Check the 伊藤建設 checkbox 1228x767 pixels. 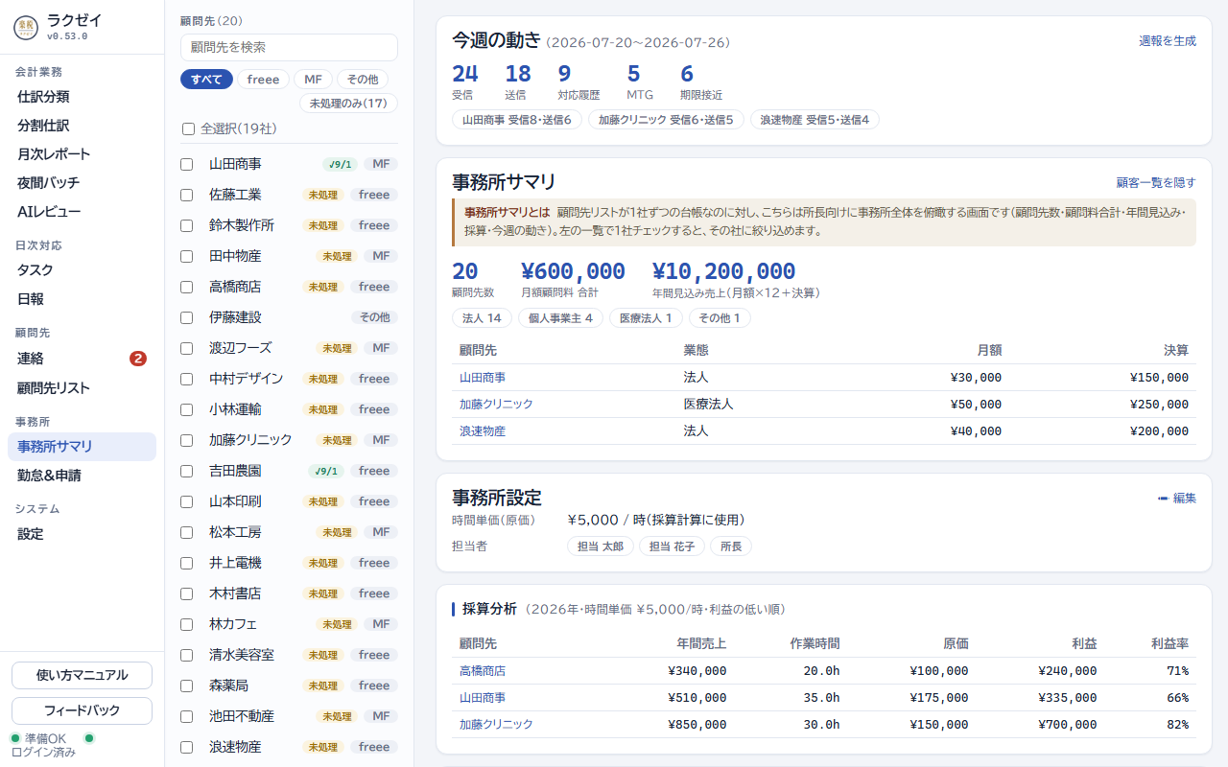click(187, 317)
